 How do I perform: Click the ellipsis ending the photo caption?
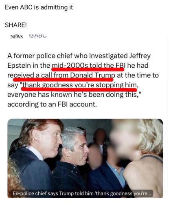coord(149,194)
